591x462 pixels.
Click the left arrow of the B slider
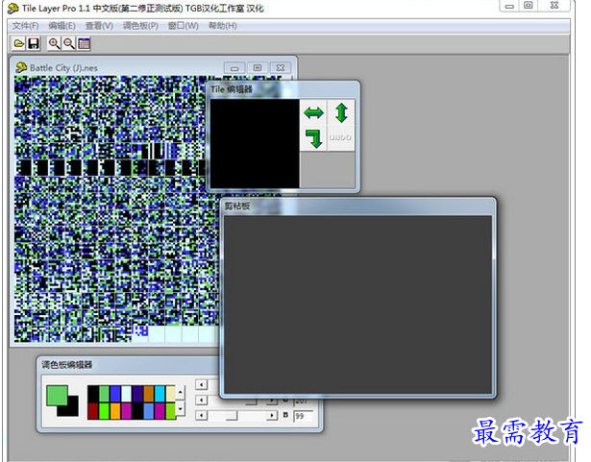201,415
